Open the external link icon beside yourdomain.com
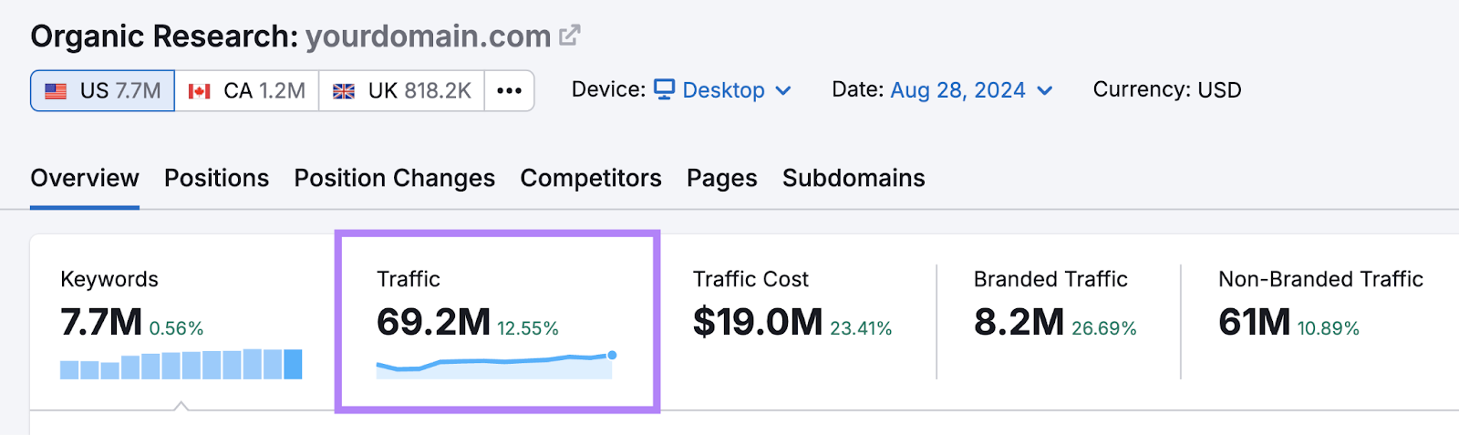The height and width of the screenshot is (435, 1459). point(570,36)
